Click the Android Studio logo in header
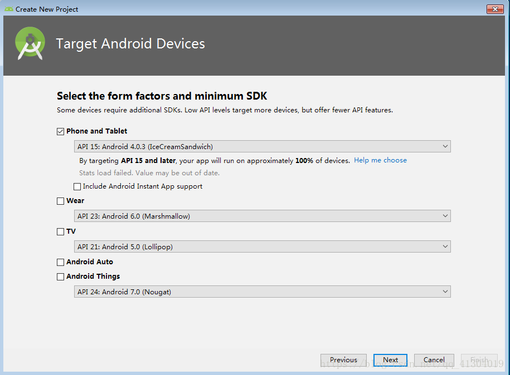 pos(30,43)
